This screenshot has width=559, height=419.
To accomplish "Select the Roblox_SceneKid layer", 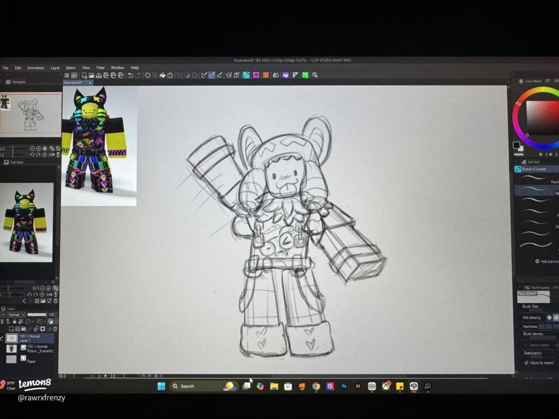I will pos(30,349).
